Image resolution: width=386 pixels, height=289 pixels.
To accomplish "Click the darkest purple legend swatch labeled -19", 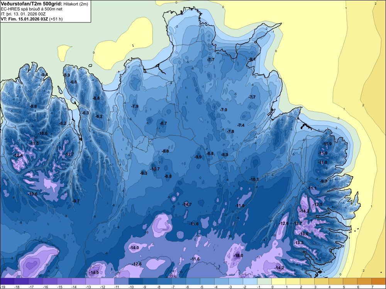I will tap(7, 281).
